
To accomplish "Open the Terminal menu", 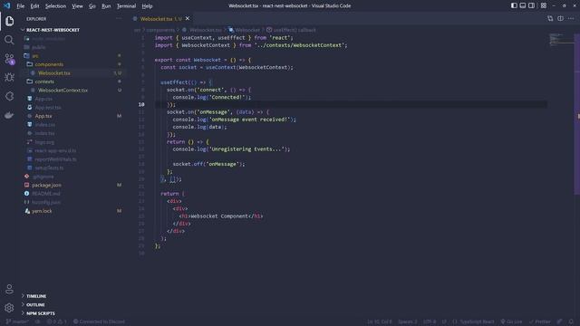I will click(126, 6).
